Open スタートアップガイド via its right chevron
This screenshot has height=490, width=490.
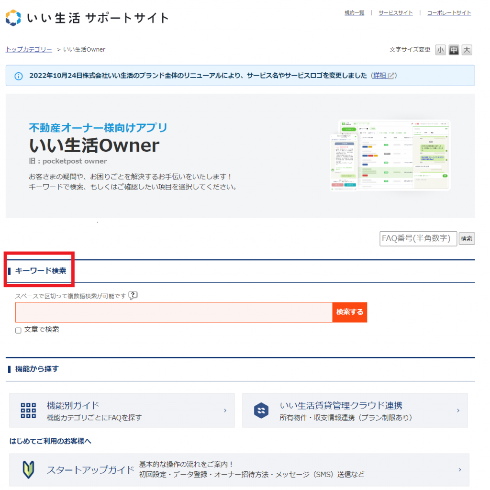(460, 470)
